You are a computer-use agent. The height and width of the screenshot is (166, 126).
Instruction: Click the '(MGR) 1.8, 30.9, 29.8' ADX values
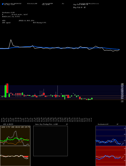coord(26,21)
